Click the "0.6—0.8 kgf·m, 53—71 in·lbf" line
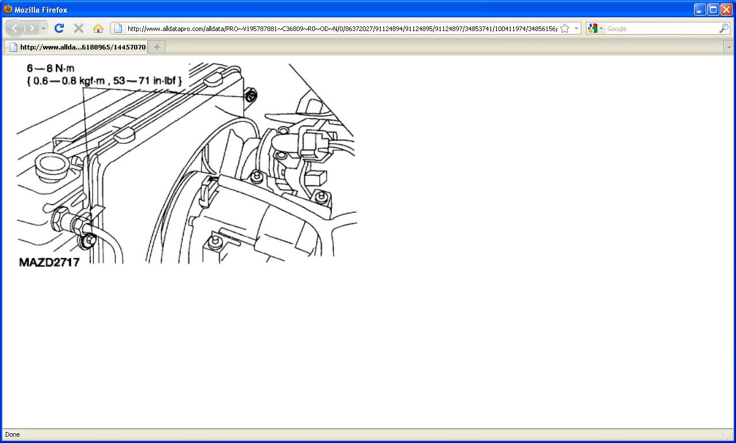 click(x=104, y=81)
